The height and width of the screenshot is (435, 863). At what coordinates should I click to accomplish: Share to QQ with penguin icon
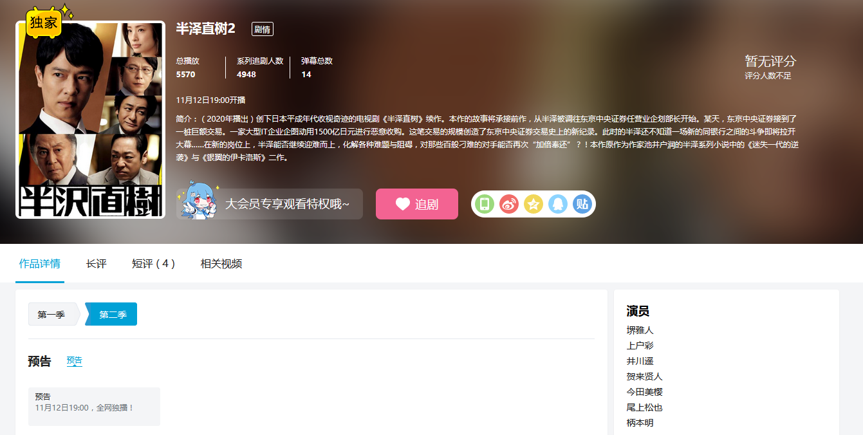pos(558,204)
